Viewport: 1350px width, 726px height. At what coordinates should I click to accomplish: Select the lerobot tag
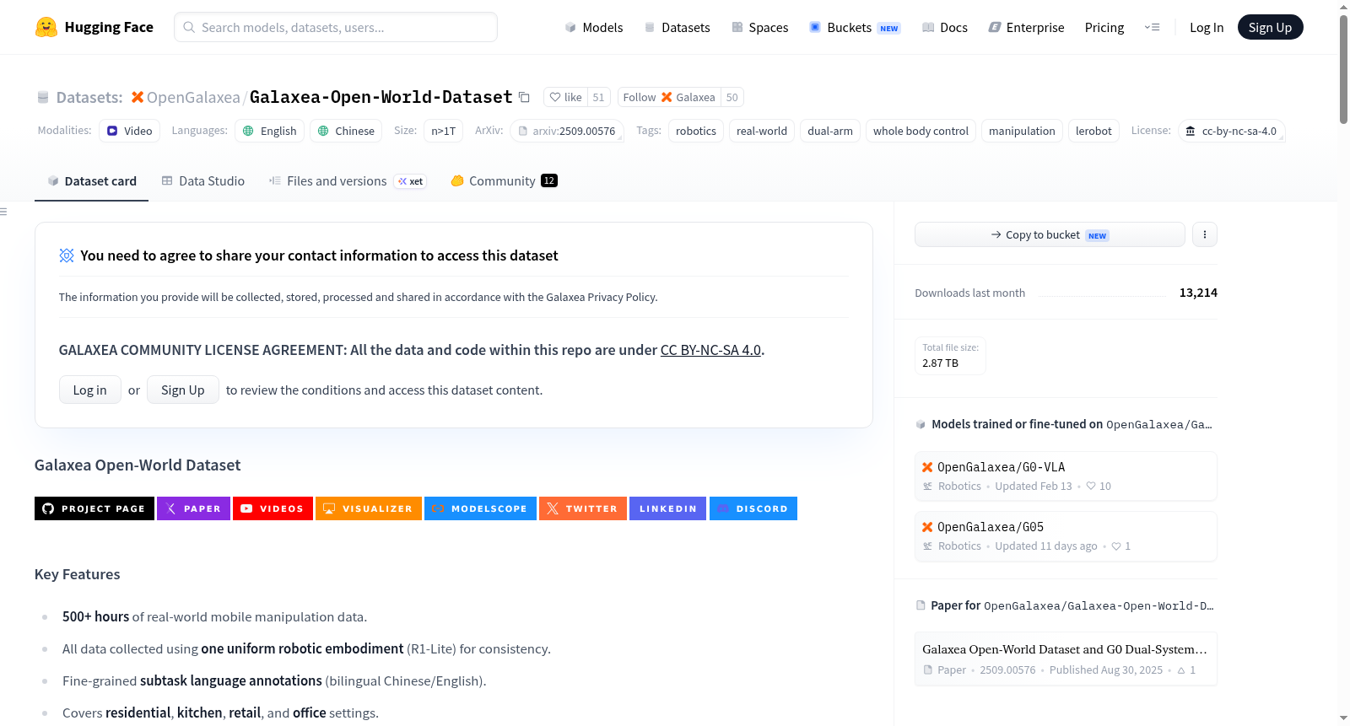(x=1093, y=131)
